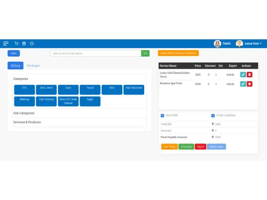Click the Hari customer button
Viewport: 267px width, 200px height.
click(14, 53)
